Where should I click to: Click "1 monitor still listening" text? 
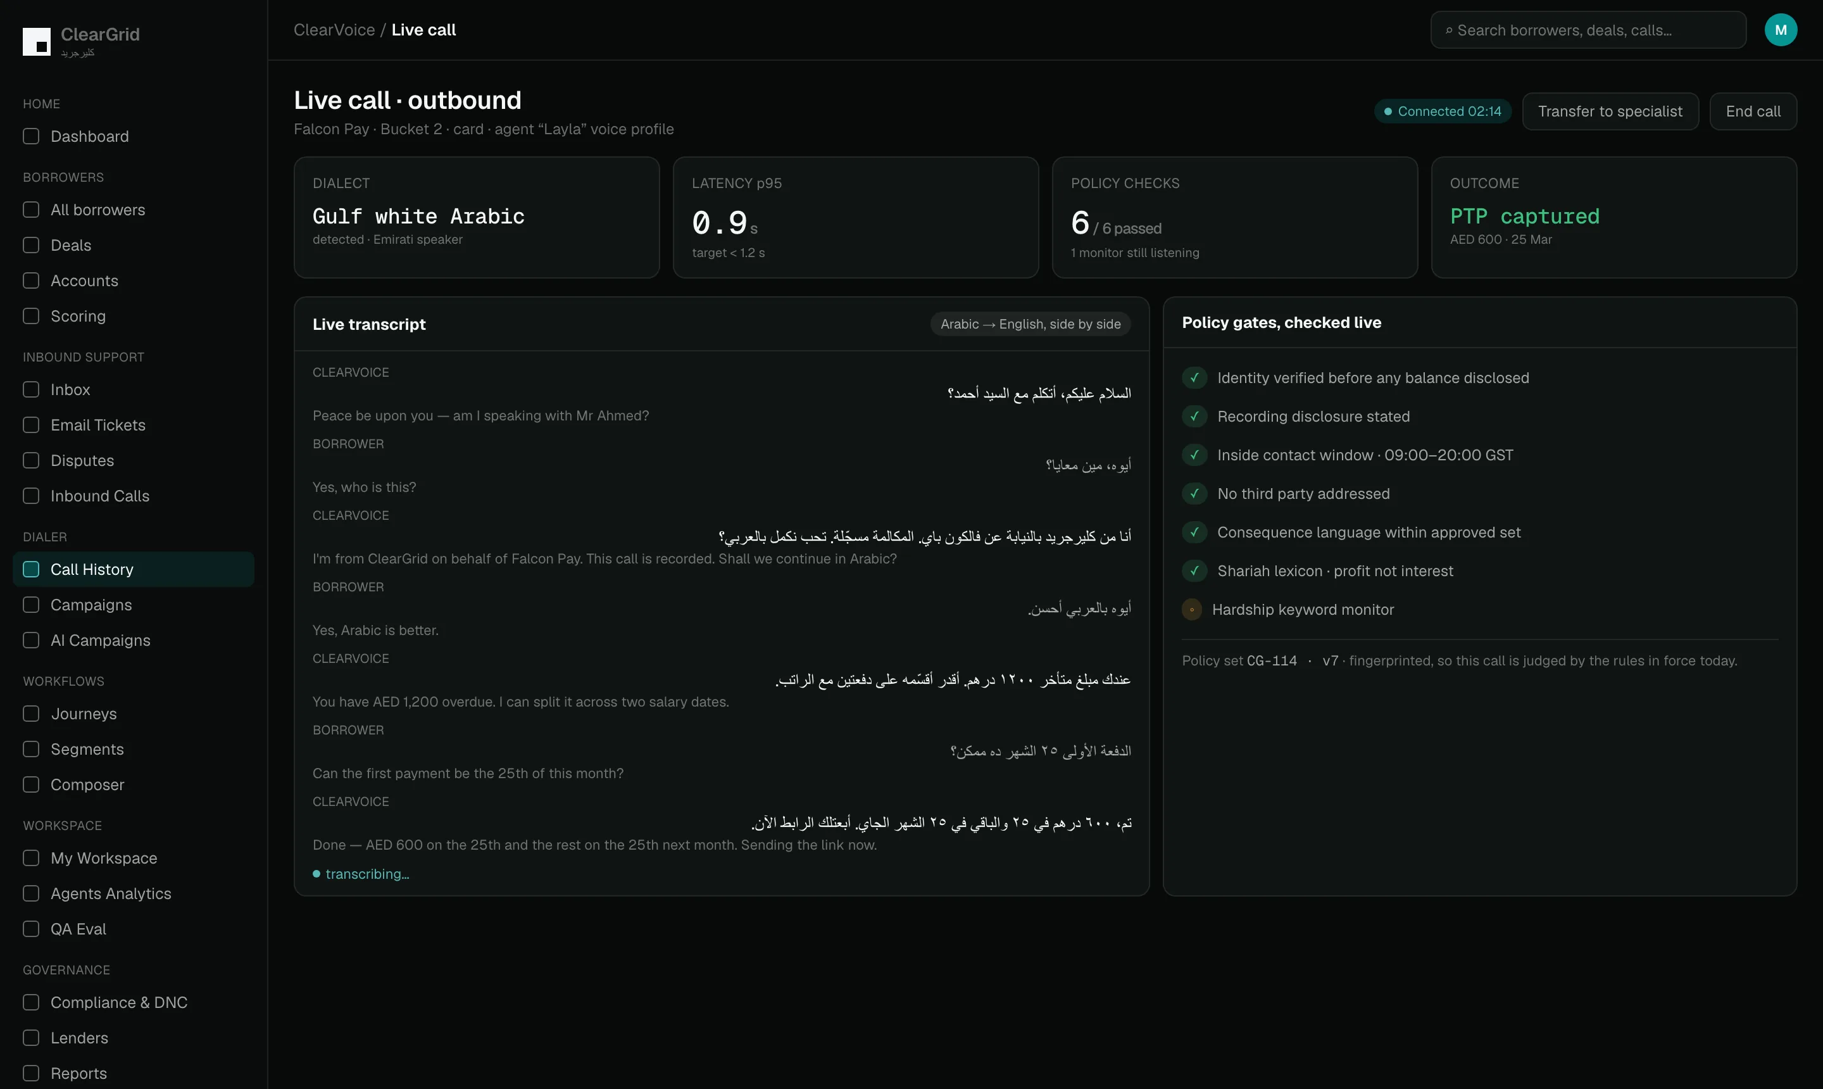[x=1135, y=253]
